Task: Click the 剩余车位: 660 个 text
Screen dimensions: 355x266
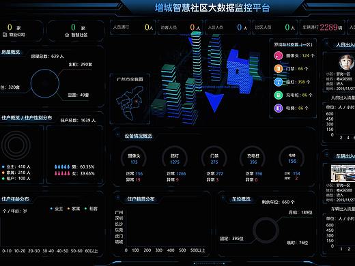Action: [278, 202]
